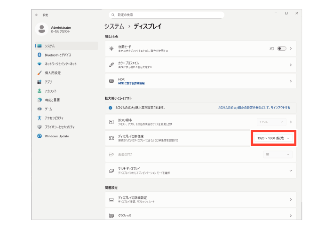Toggle the 夜間モード switch

click(x=281, y=48)
